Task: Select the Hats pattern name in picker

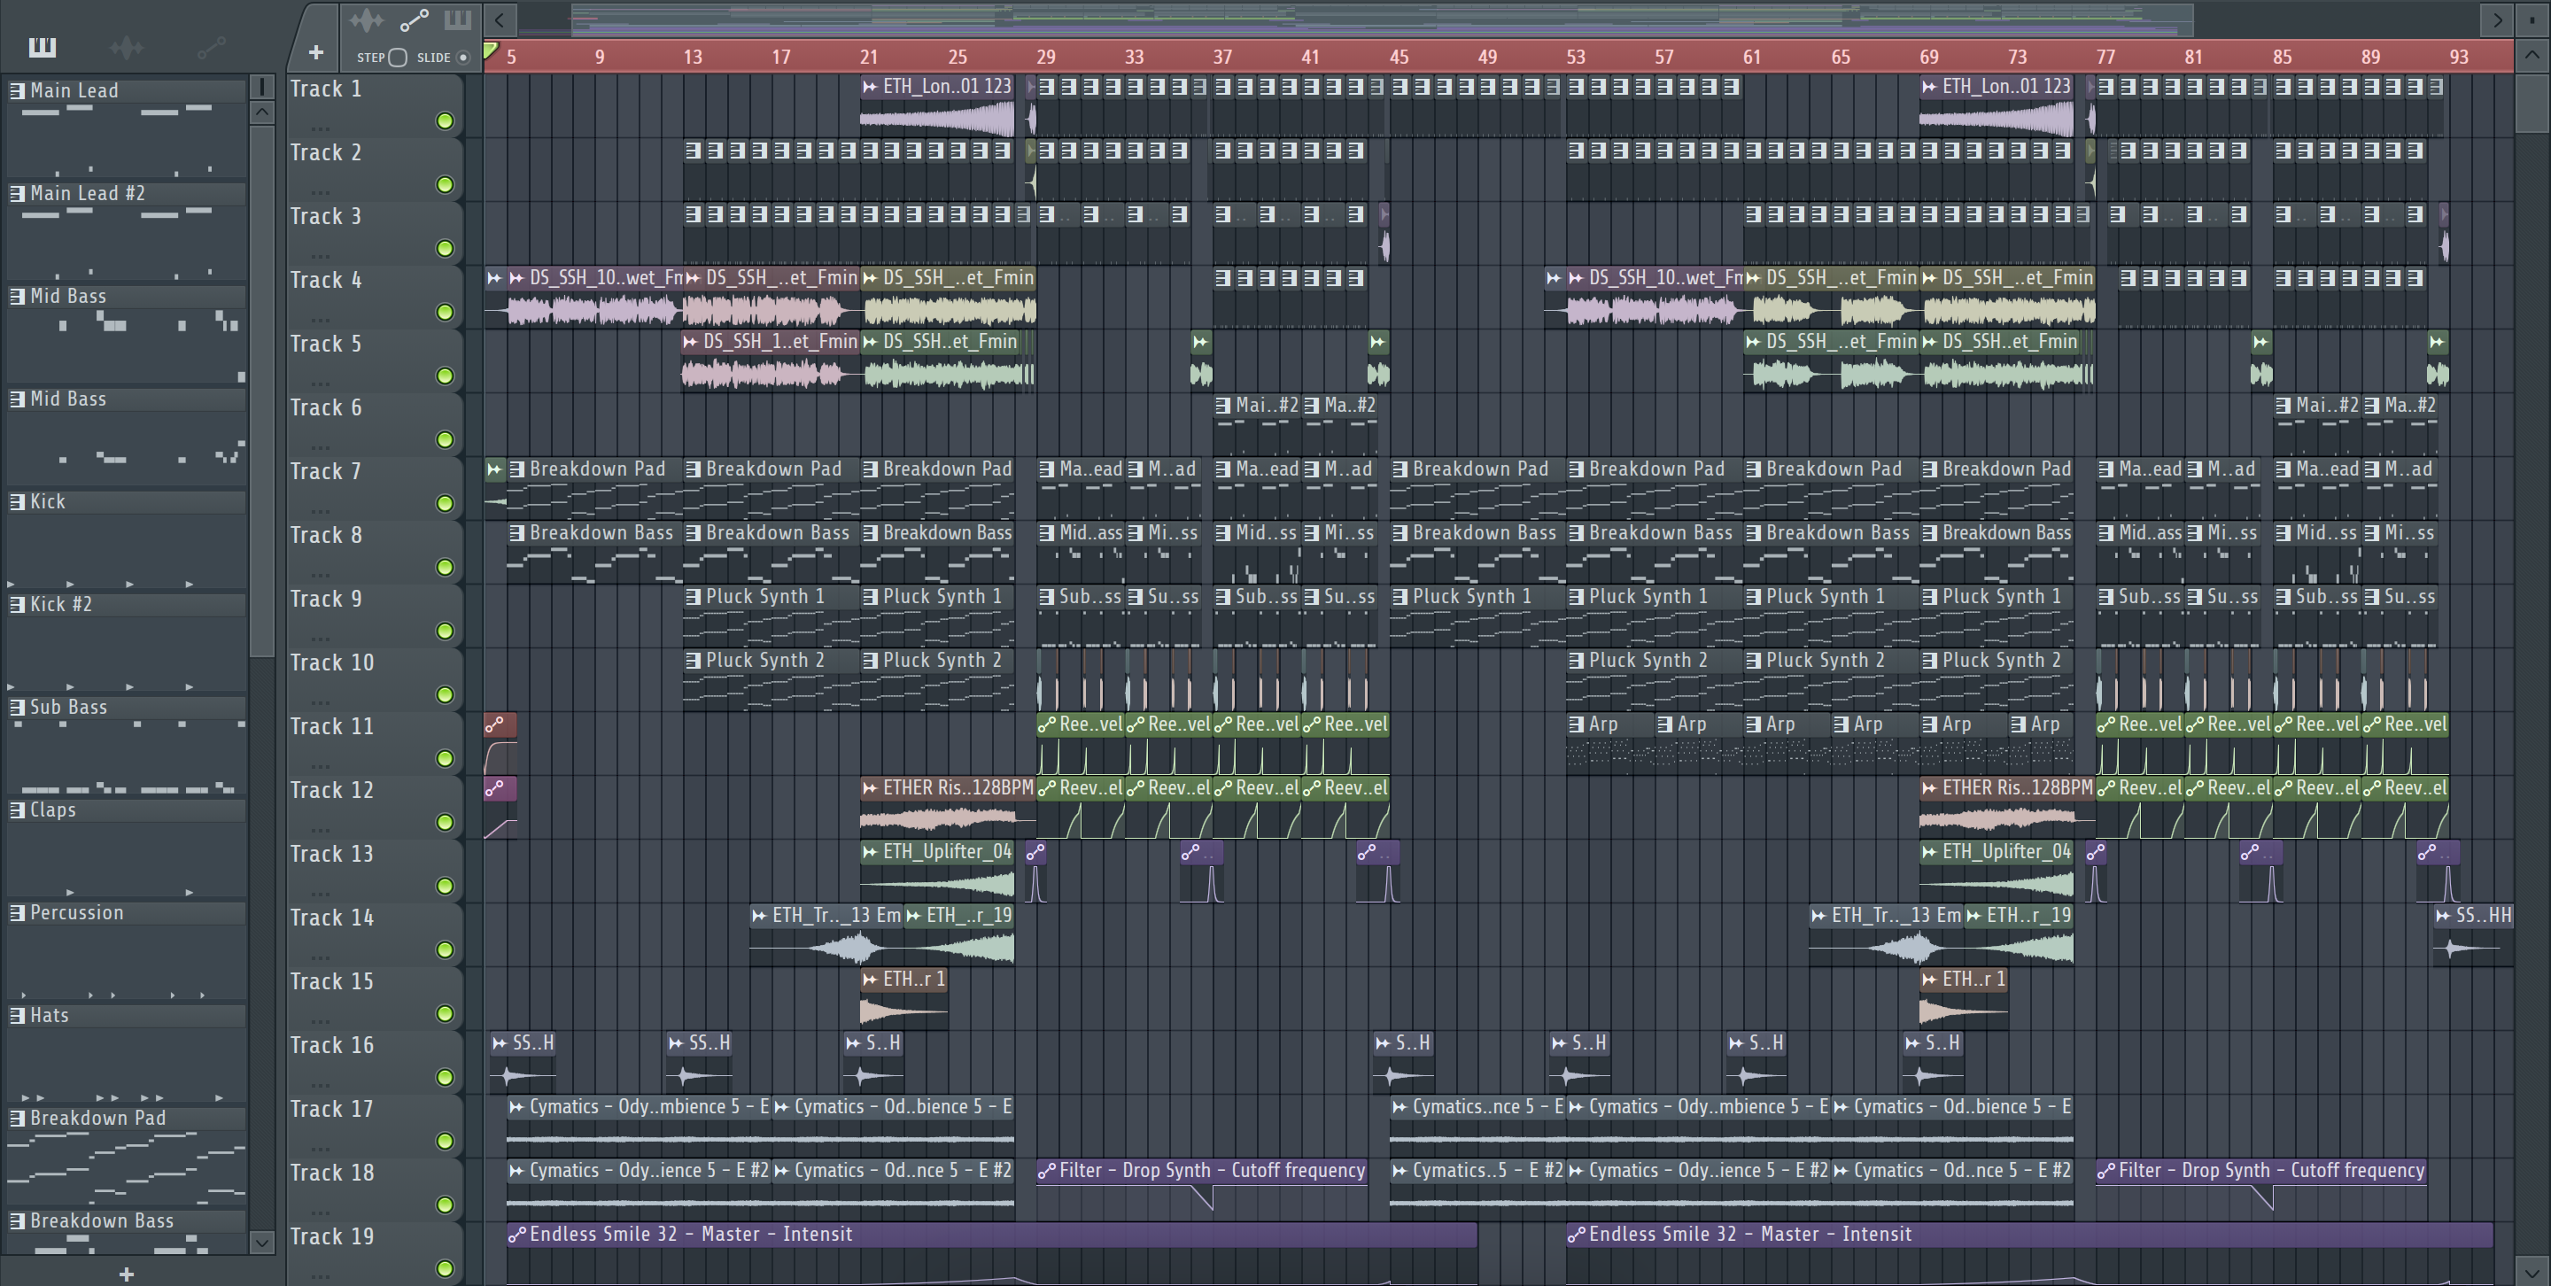Action: [50, 1015]
